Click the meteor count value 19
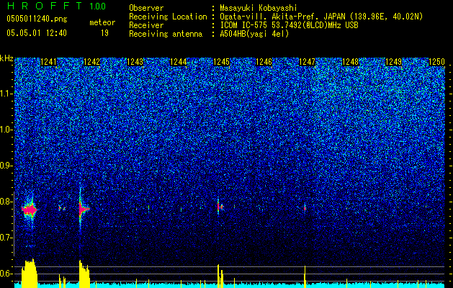This screenshot has width=453, height=288. [x=104, y=33]
